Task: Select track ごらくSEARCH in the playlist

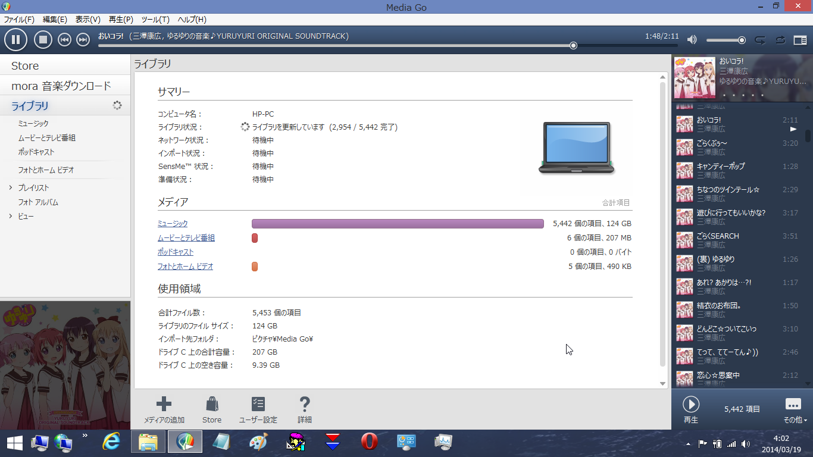Action: (x=737, y=240)
